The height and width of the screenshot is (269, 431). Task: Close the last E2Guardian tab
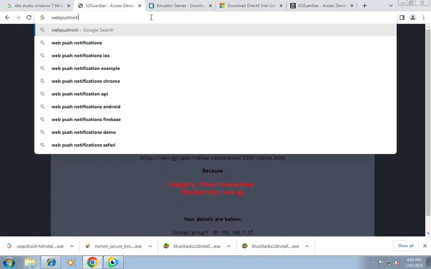click(352, 6)
